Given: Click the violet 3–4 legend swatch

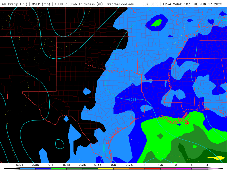Looking at the screenshot, I should (199, 169).
